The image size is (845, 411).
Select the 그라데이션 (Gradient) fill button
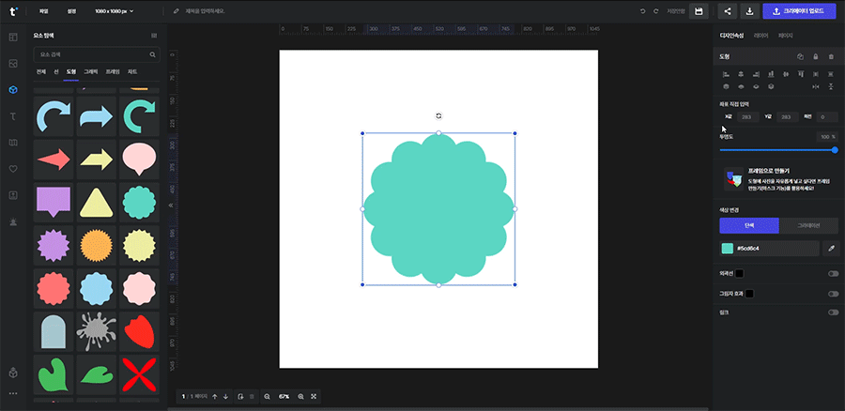(807, 225)
